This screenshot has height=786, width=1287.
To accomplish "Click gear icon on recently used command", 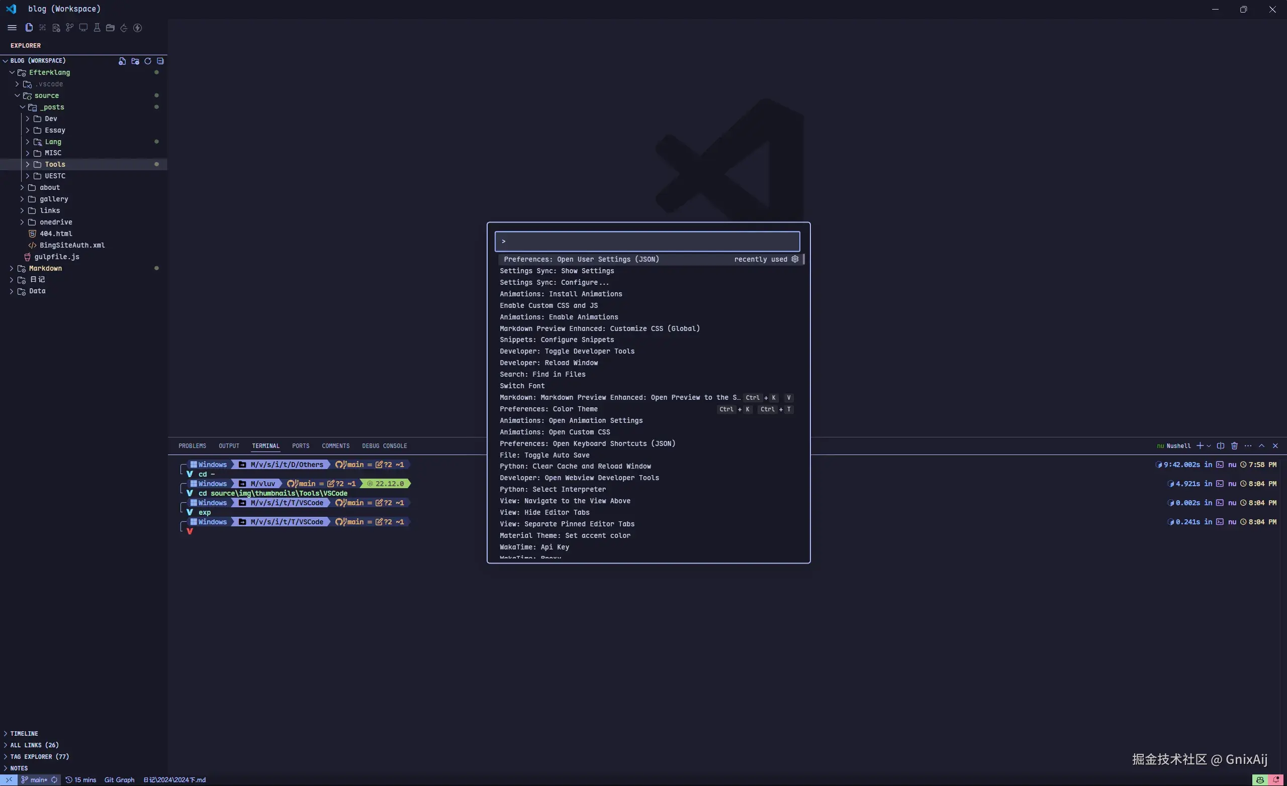I will (795, 259).
